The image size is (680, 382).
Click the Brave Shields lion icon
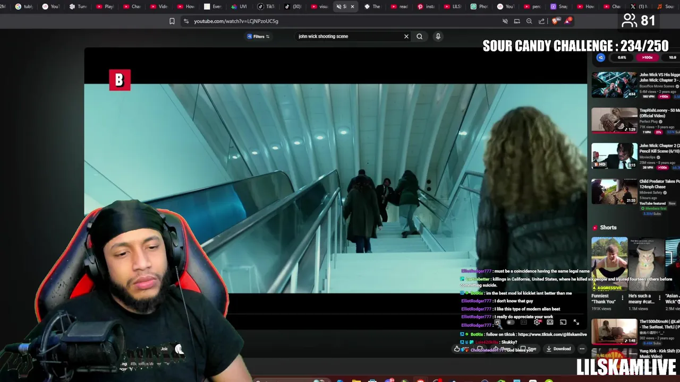point(555,21)
